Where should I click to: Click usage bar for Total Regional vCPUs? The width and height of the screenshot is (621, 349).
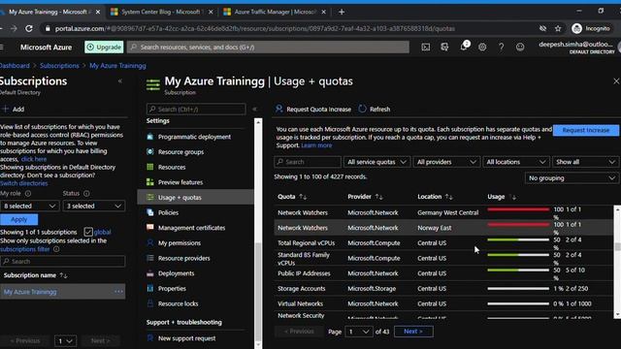pos(518,239)
